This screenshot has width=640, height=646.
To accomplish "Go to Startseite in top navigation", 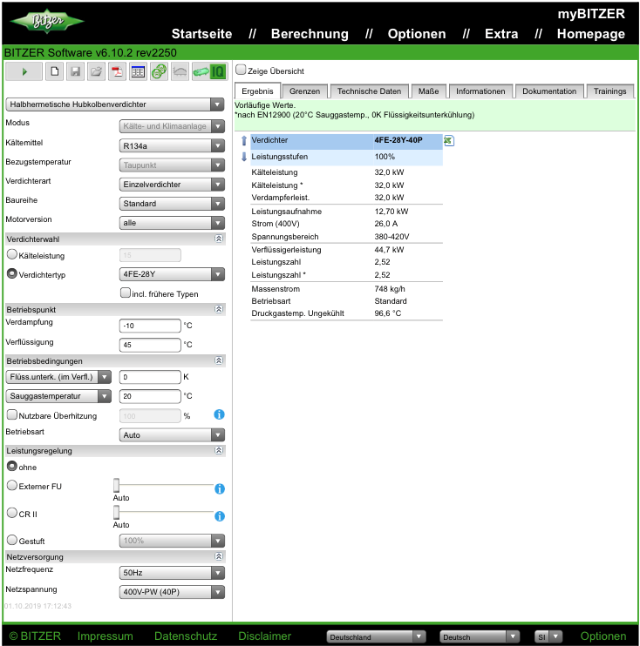I will [x=201, y=34].
